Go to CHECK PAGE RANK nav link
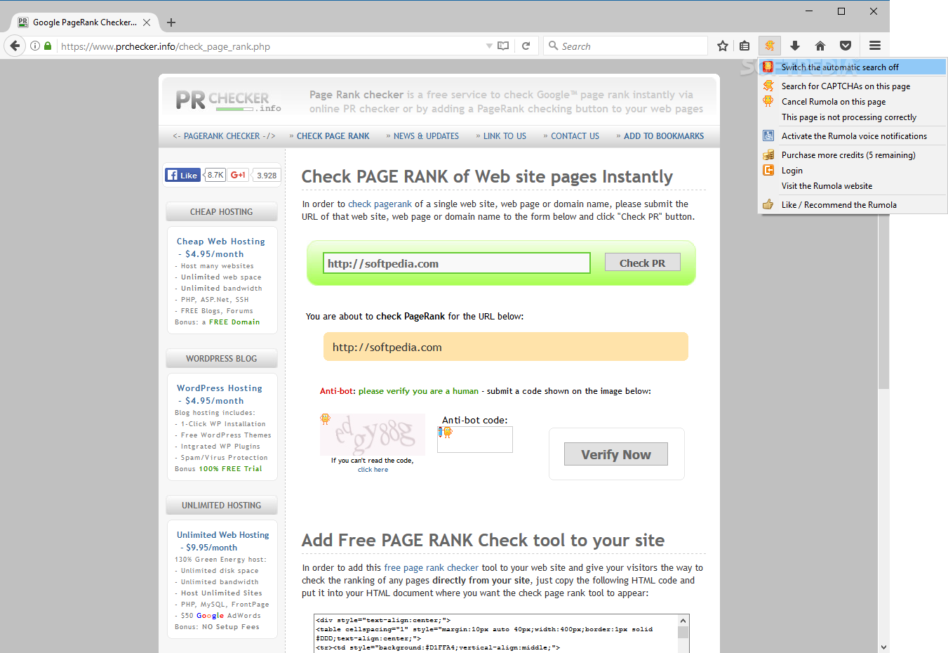The width and height of the screenshot is (948, 653). [x=333, y=136]
